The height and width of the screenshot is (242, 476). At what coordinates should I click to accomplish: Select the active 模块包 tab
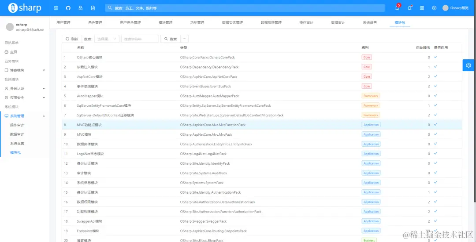400,23
